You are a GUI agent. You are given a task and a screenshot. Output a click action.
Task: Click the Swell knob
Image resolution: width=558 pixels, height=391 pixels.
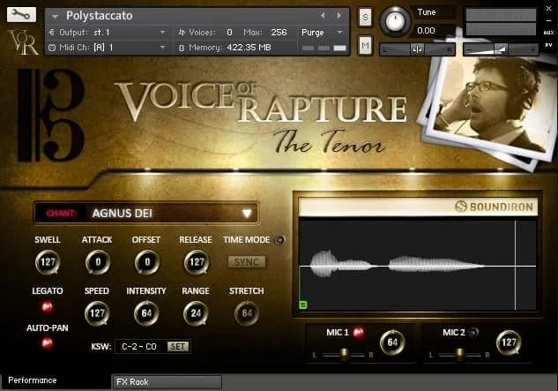[x=47, y=262]
